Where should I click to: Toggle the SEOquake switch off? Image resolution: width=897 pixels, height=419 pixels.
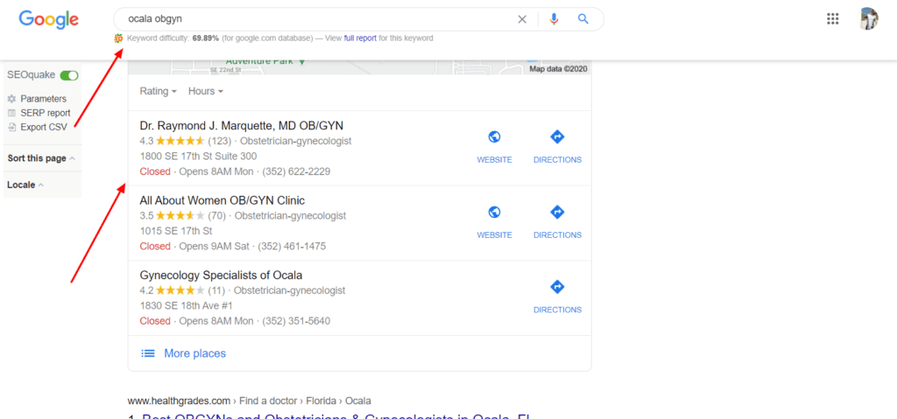69,75
